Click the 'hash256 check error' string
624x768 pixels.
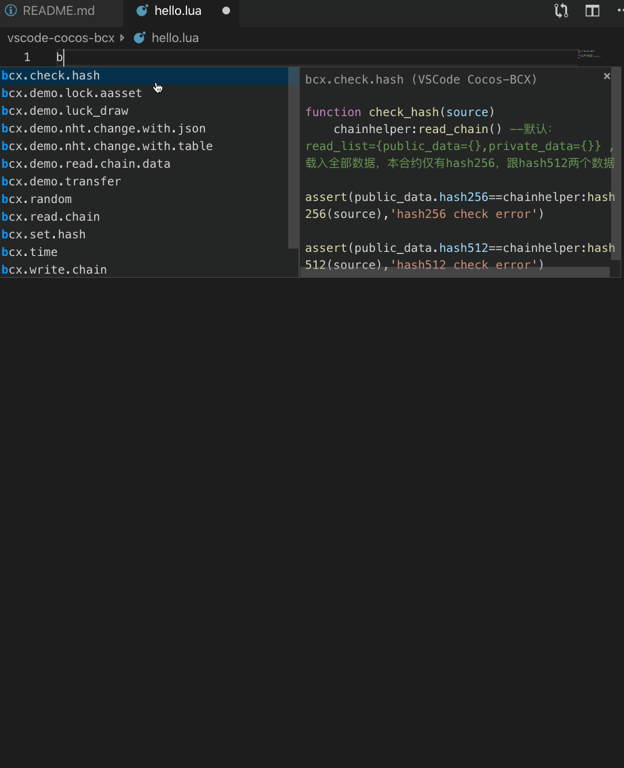coord(463,214)
